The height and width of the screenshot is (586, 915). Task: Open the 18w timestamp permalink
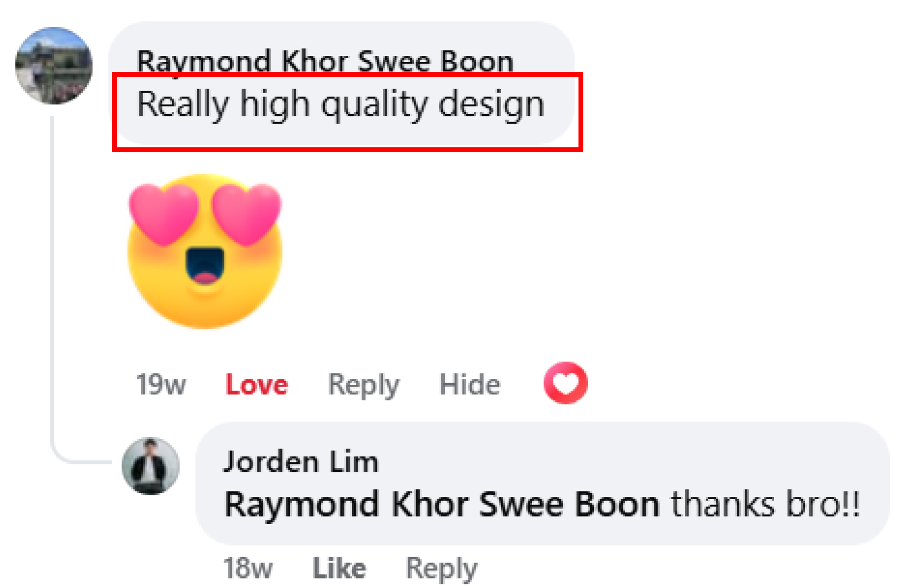(248, 568)
